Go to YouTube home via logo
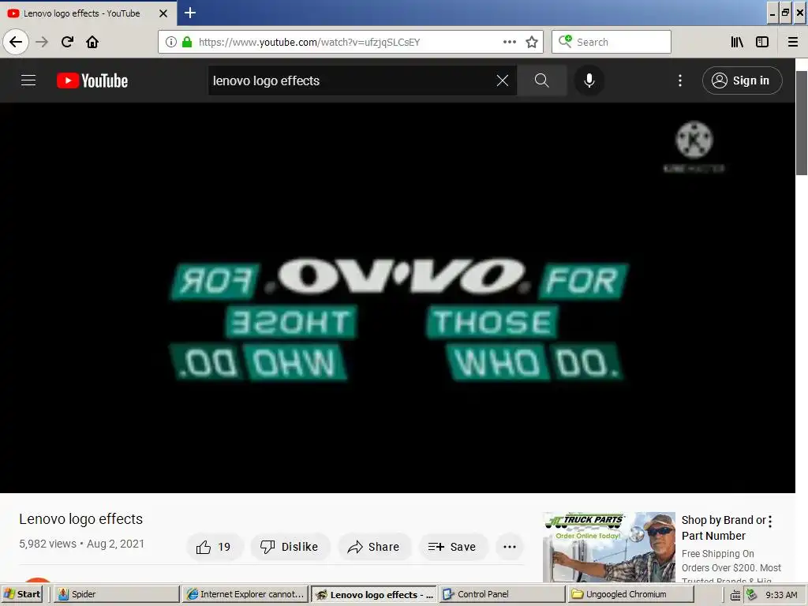 [x=92, y=80]
